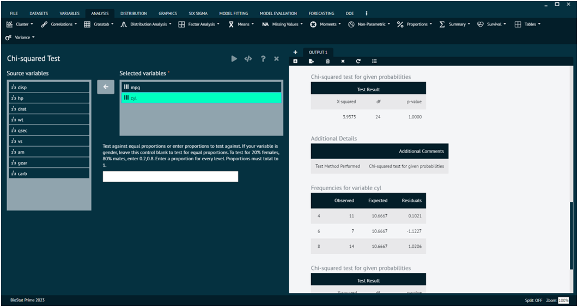The image size is (578, 307).
Task: Expand the Variance dropdown
Action: point(20,37)
